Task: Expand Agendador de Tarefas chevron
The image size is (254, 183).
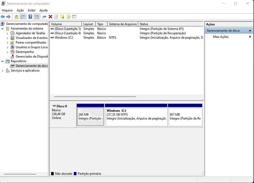Action: [7, 33]
